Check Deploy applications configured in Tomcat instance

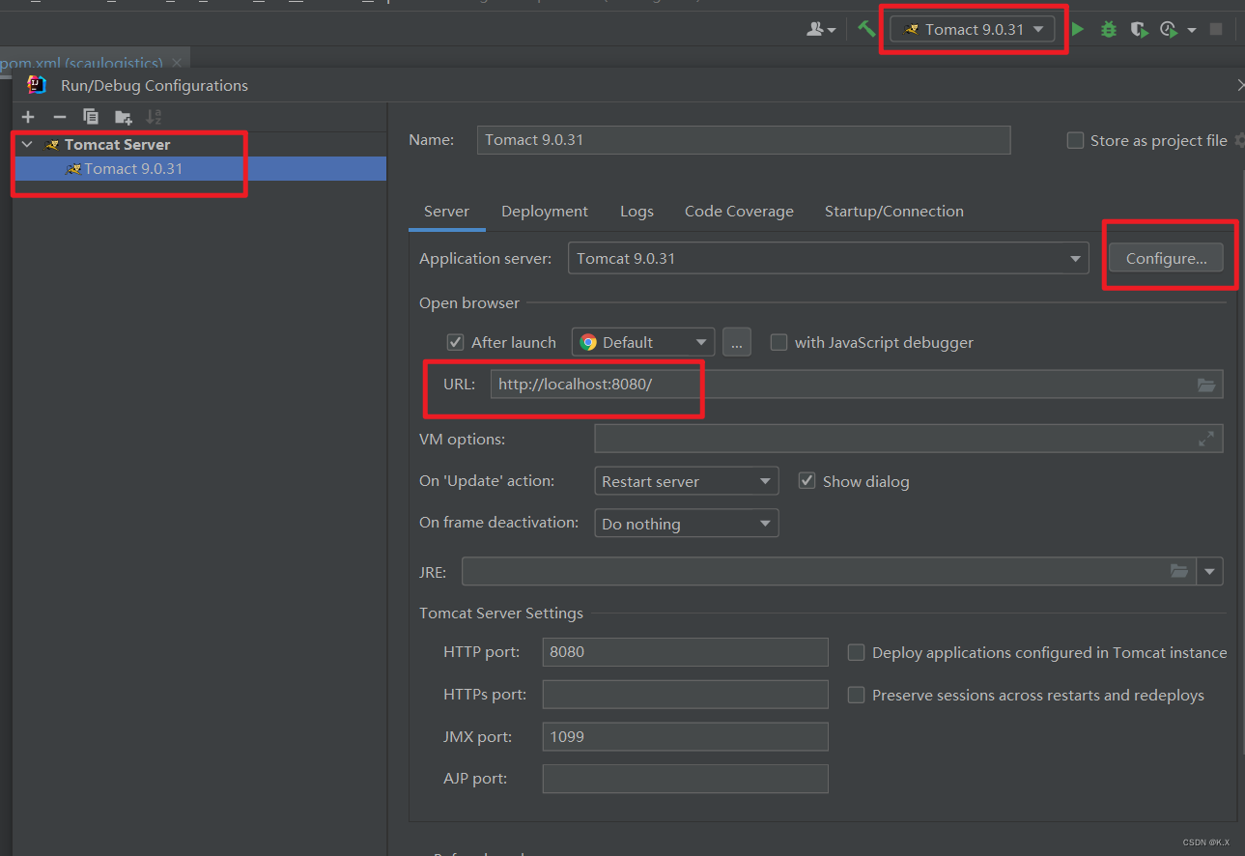856,652
